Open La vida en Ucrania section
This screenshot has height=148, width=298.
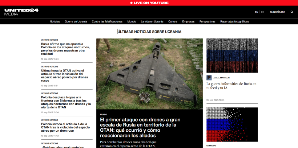[x=152, y=21]
